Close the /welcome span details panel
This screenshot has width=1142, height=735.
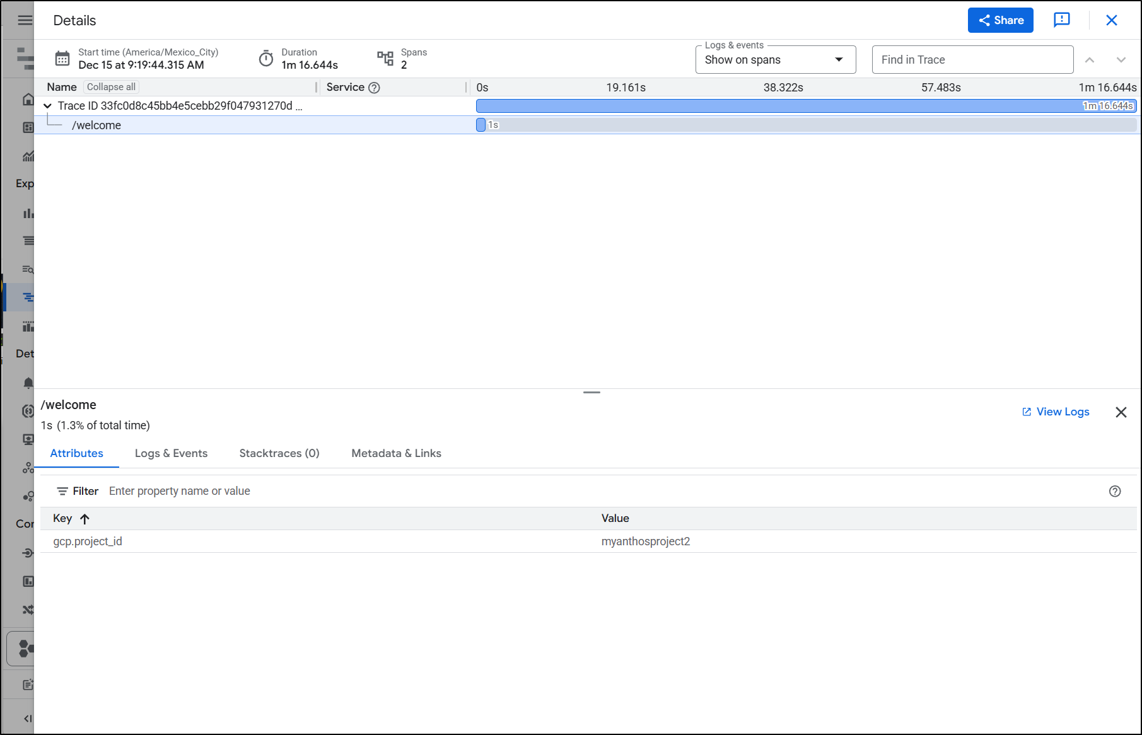pyautogui.click(x=1121, y=412)
